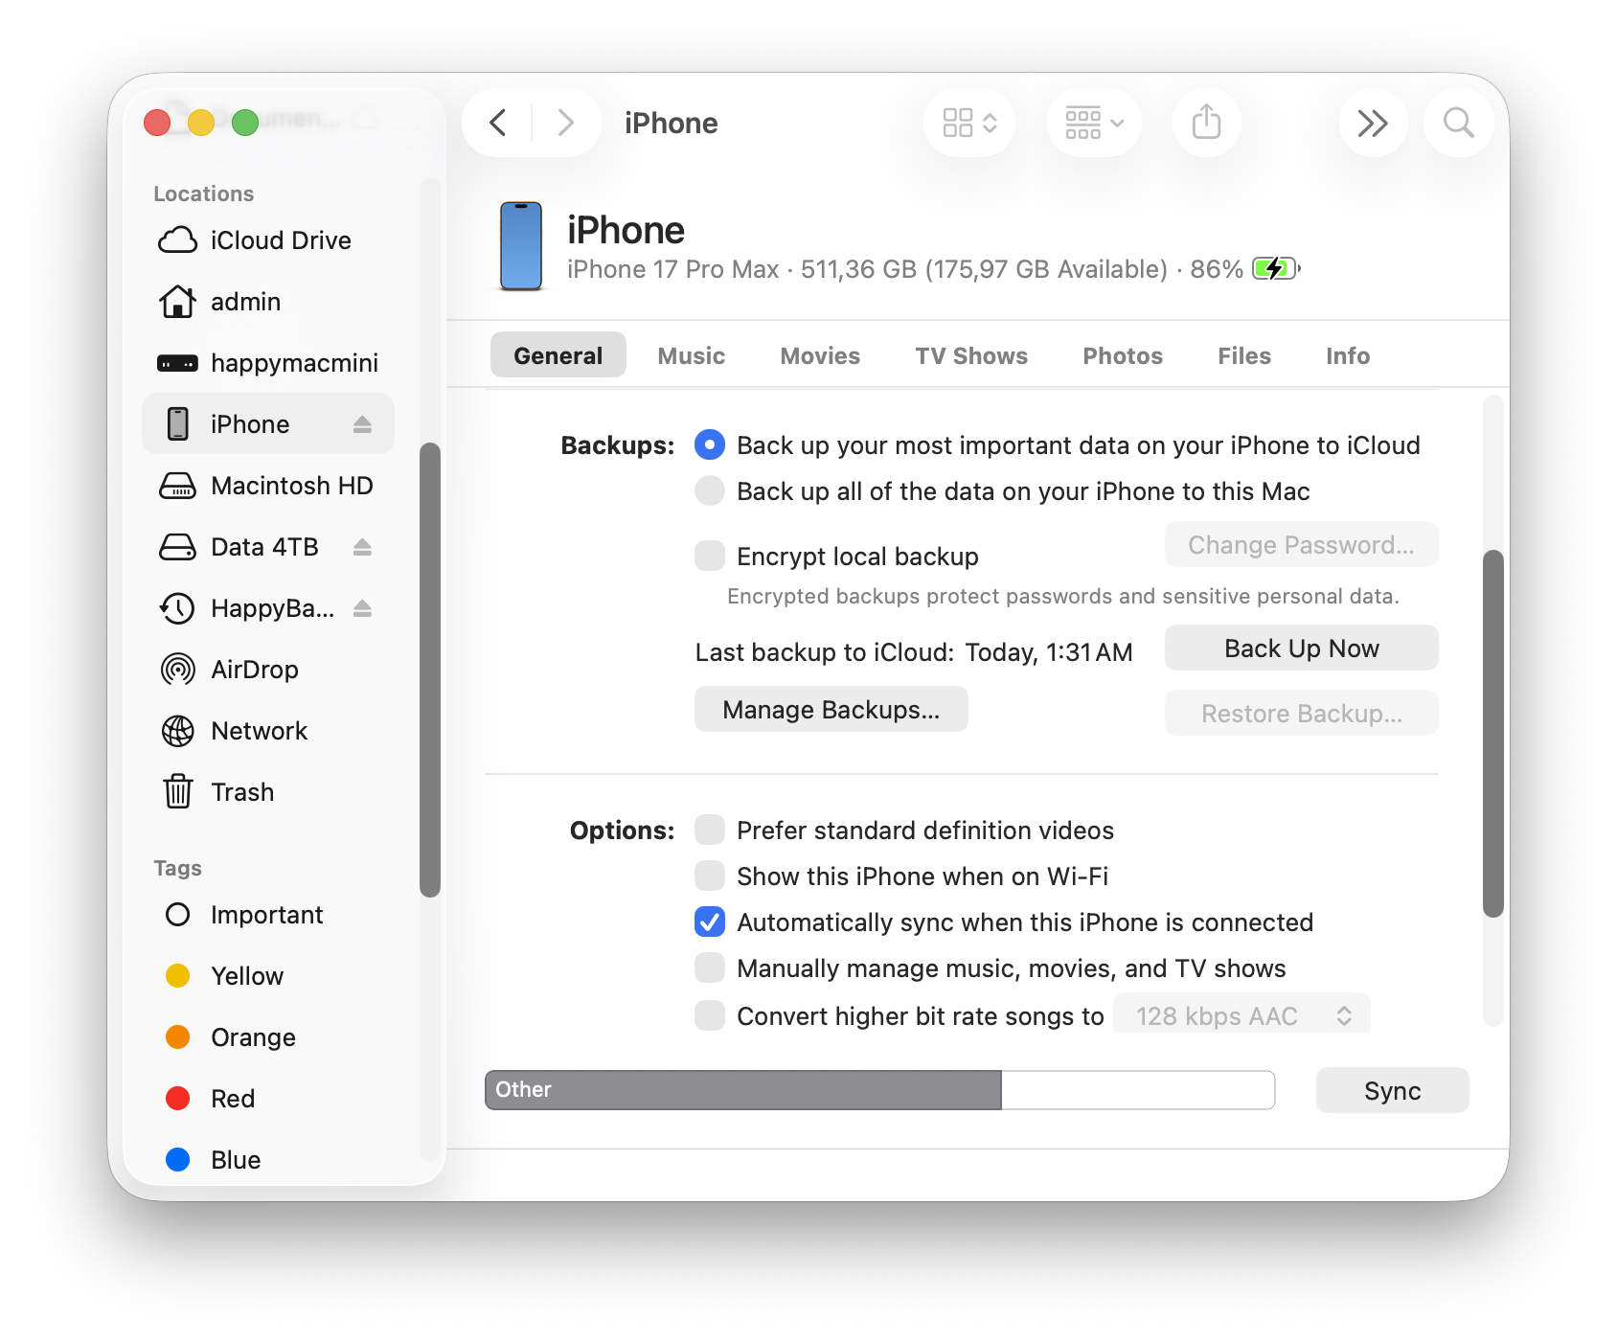
Task: Go forward with the right chevron
Action: [x=566, y=123]
